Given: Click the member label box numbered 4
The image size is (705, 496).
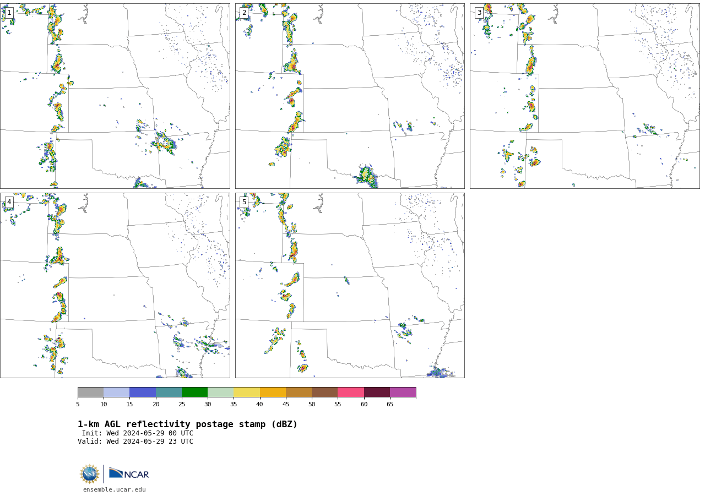Looking at the screenshot, I should [x=9, y=202].
